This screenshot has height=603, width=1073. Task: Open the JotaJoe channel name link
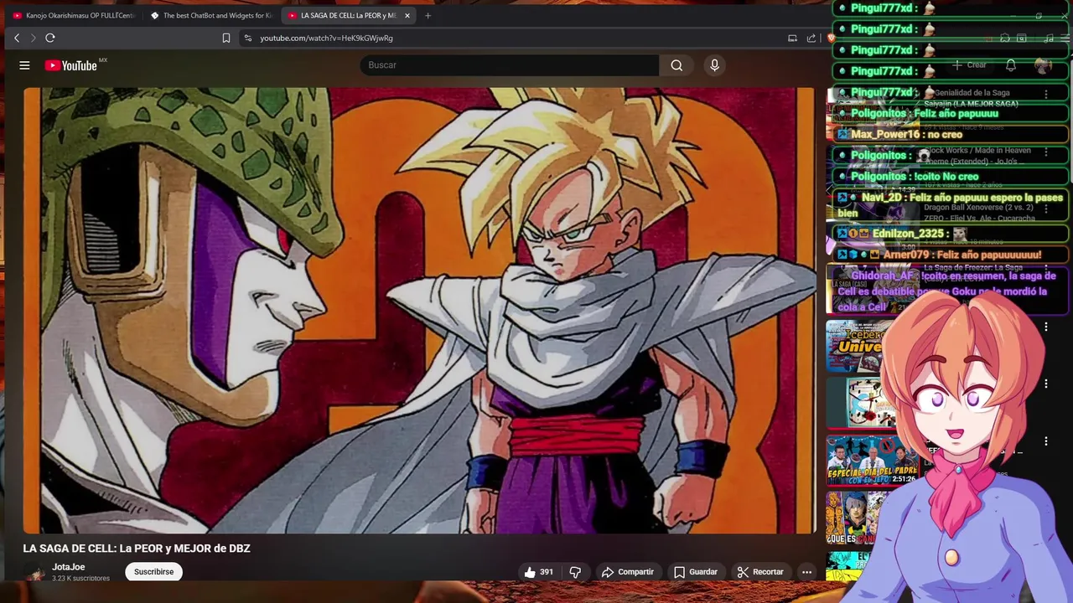point(69,567)
